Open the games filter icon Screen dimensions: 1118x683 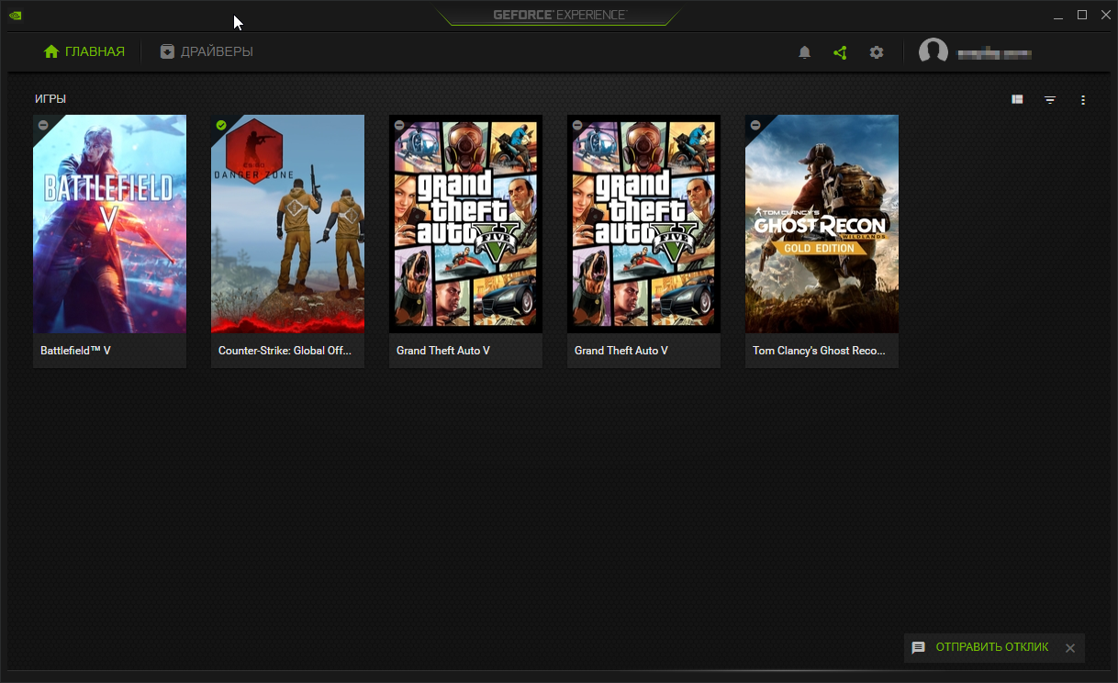[1050, 99]
